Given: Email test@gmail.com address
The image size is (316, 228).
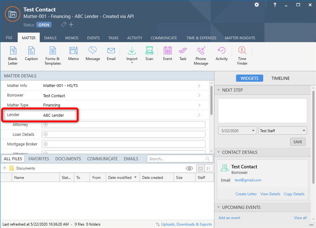Looking at the screenshot, I should (248, 180).
